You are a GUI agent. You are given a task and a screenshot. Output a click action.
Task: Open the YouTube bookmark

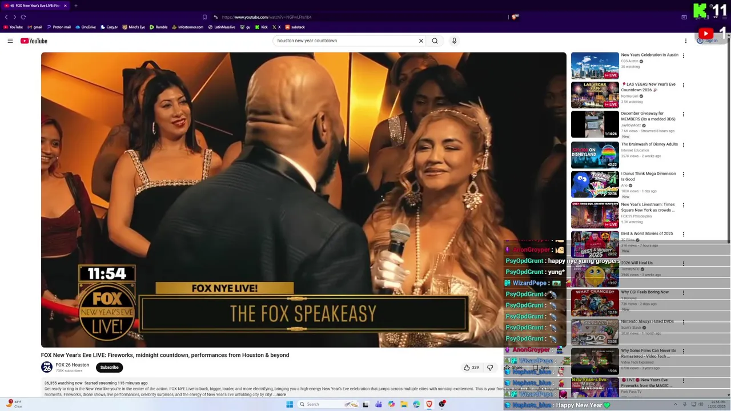coord(13,27)
